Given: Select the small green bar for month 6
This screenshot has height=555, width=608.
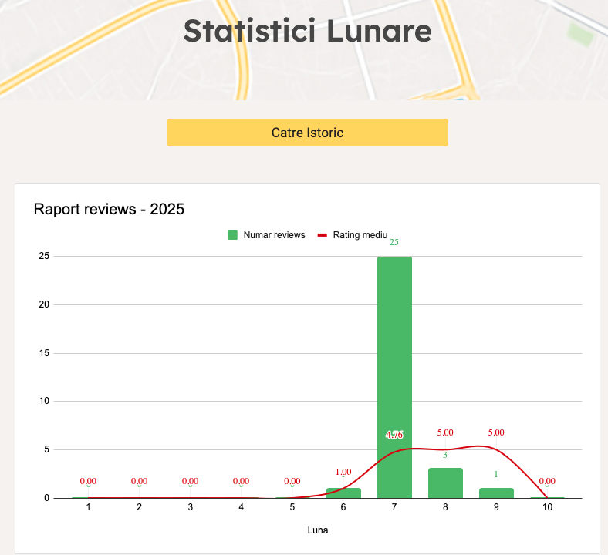Looking at the screenshot, I should [x=343, y=493].
